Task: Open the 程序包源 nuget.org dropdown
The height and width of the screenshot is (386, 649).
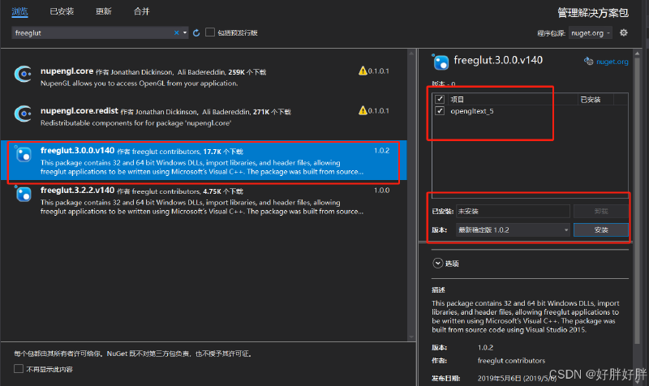Action: [x=591, y=33]
